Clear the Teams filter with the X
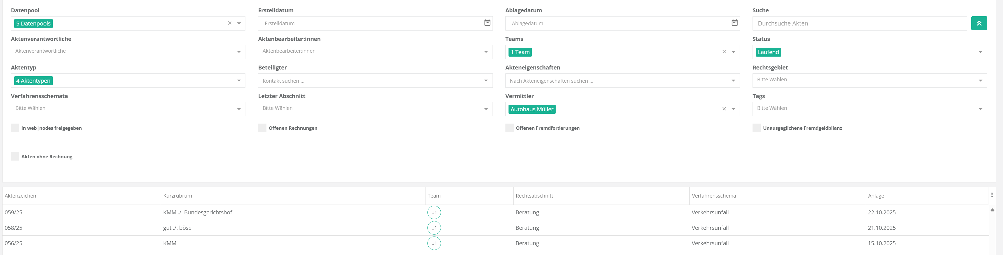Viewport: 1003px width, 255px height. tap(724, 52)
